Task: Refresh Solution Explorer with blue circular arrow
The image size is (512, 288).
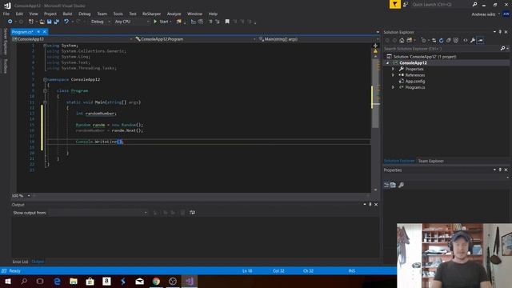Action: (441, 41)
